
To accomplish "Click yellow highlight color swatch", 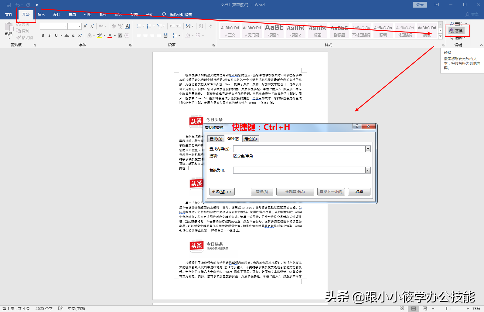I will [100, 36].
